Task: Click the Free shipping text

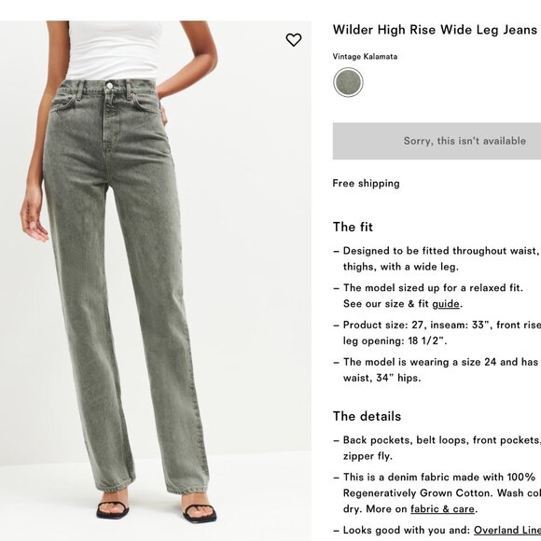Action: click(x=366, y=183)
